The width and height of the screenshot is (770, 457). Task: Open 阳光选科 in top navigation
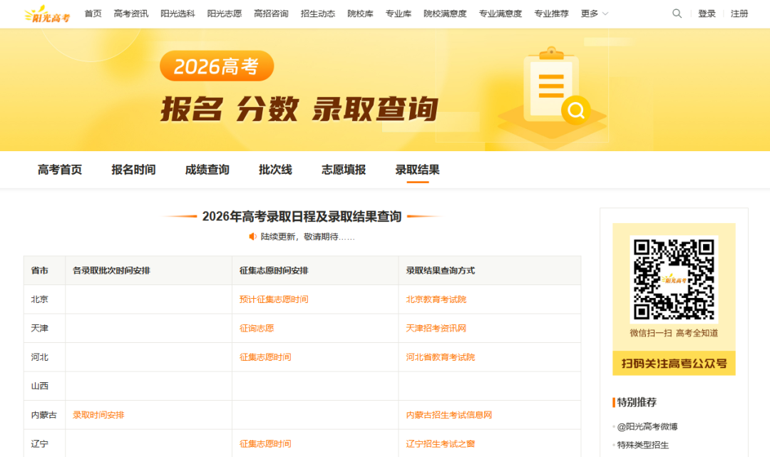point(178,14)
